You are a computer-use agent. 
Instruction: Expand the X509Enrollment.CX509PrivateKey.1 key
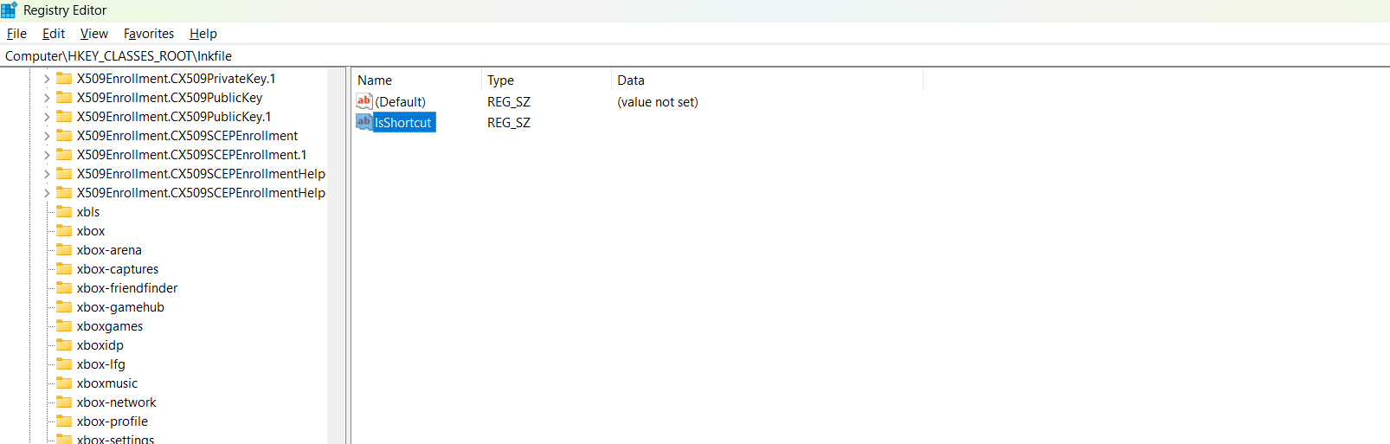click(47, 79)
